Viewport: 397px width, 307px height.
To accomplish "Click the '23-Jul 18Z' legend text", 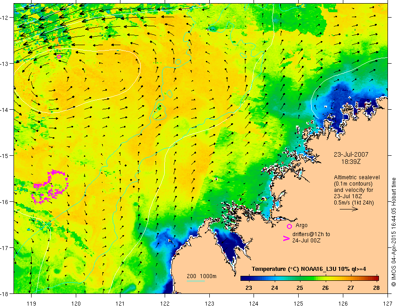I will 348,196.
